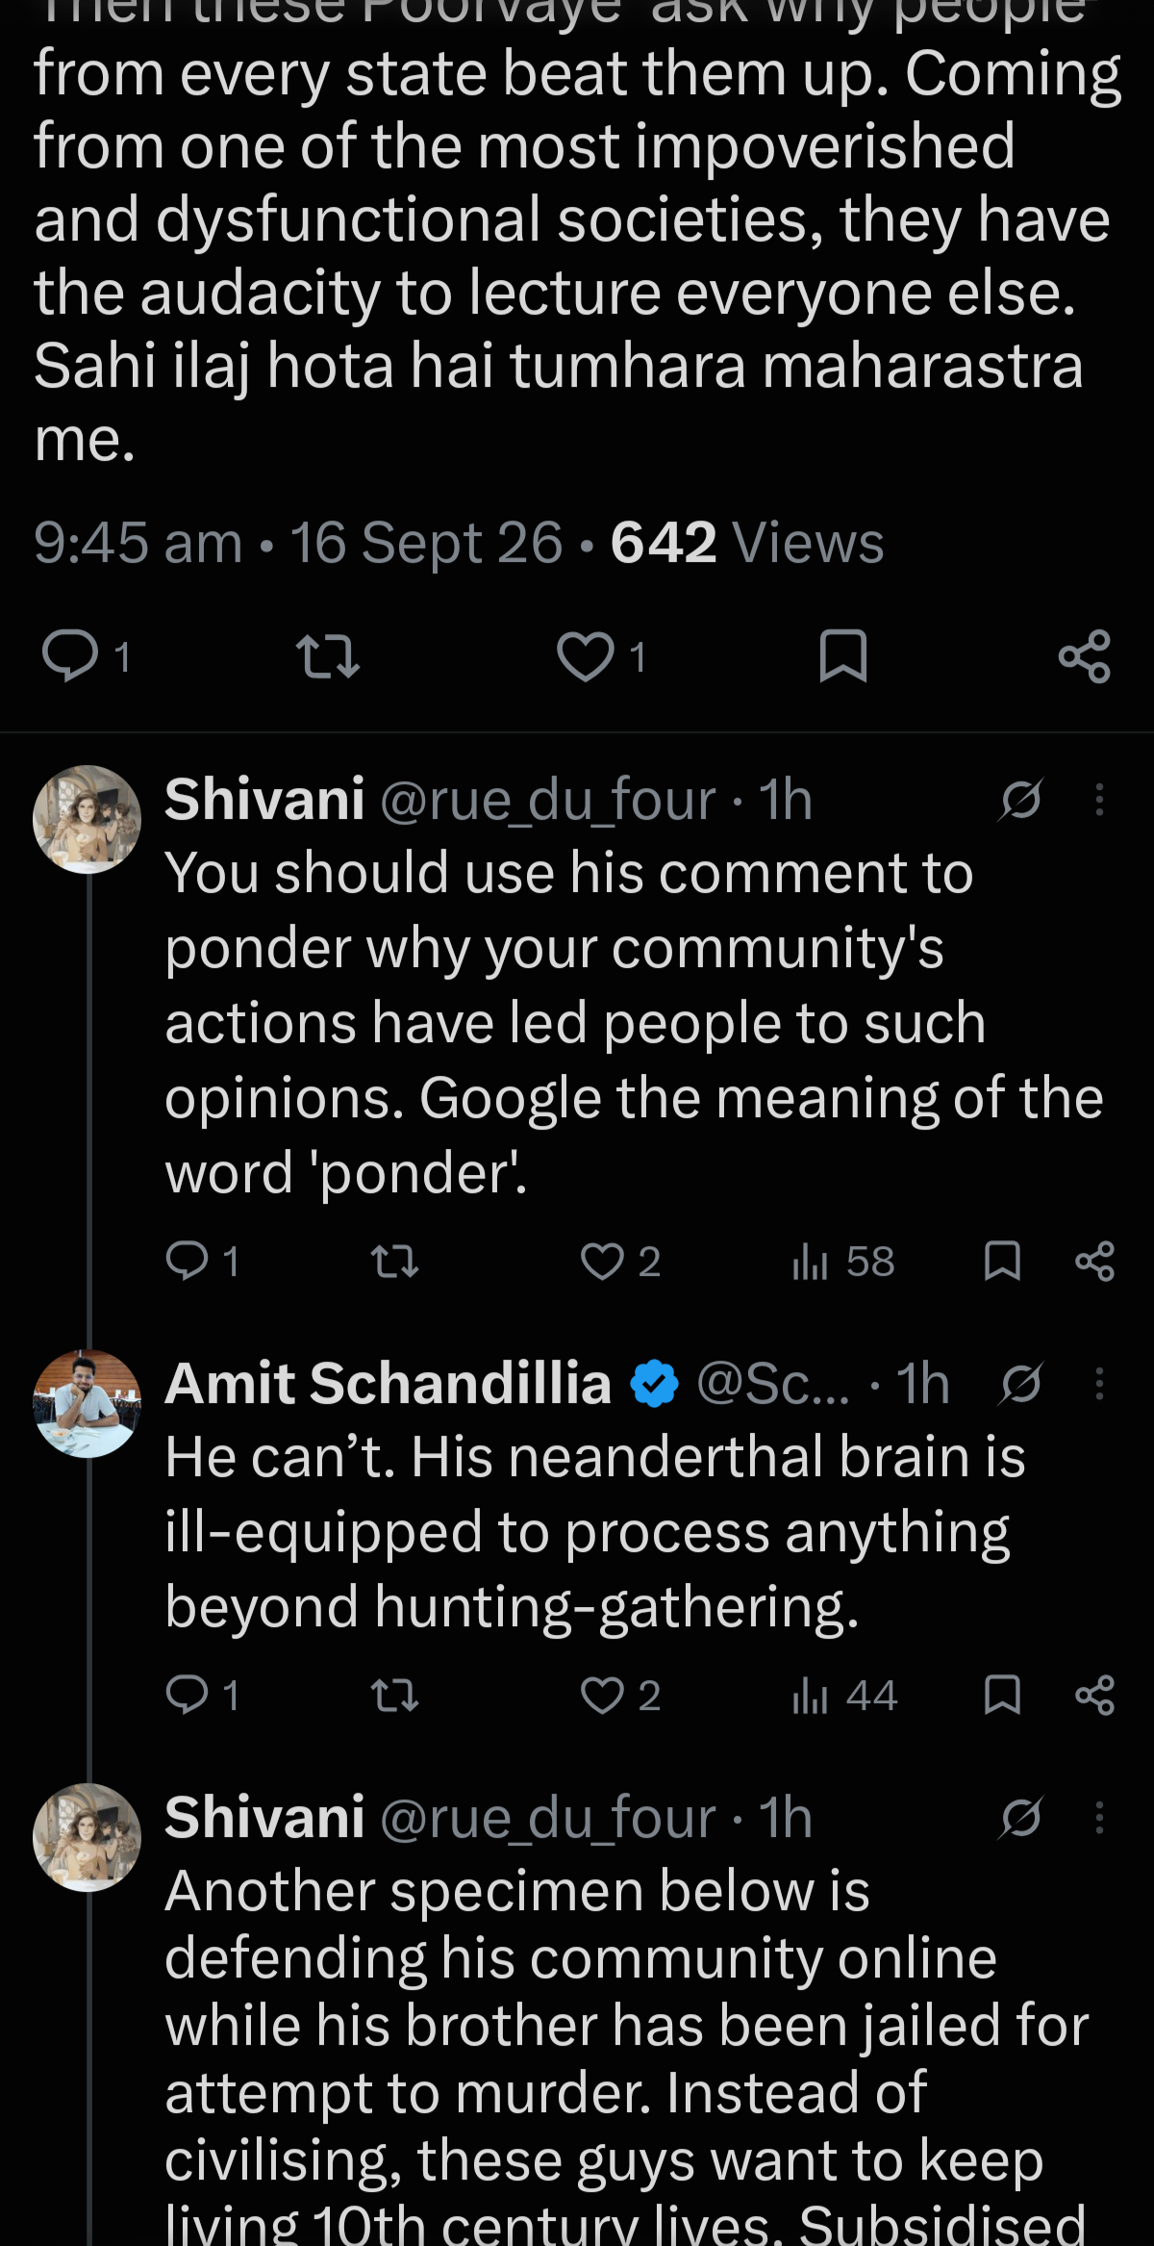Expand more options on Shivani's first reply
The image size is (1154, 2246).
pos(1100,800)
